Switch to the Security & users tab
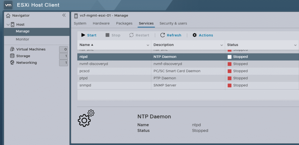Screen dimensions: 299x145 173,23
